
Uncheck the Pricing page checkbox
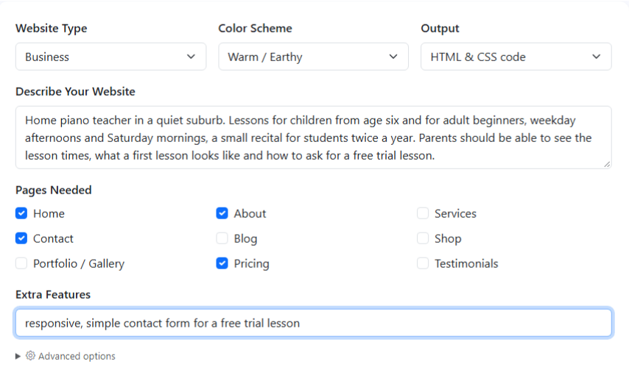click(x=222, y=263)
